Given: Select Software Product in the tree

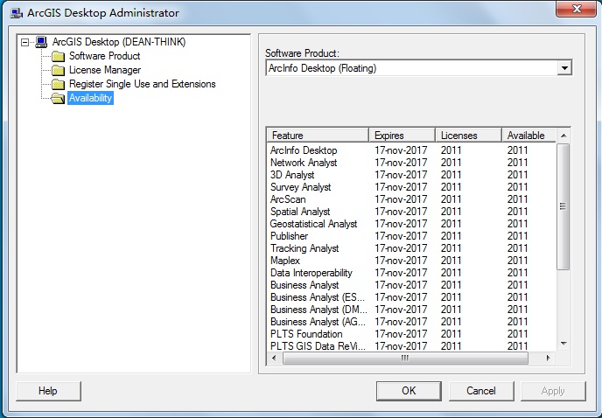Looking at the screenshot, I should coord(104,56).
